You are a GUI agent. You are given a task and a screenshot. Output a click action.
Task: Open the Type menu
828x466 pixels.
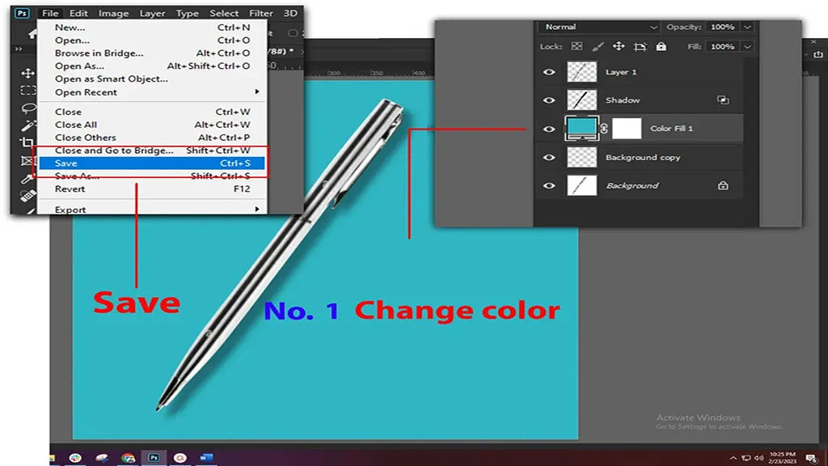click(187, 13)
